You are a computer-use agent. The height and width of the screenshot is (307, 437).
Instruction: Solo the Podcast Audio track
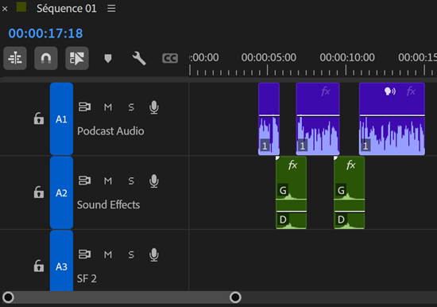pyautogui.click(x=131, y=107)
